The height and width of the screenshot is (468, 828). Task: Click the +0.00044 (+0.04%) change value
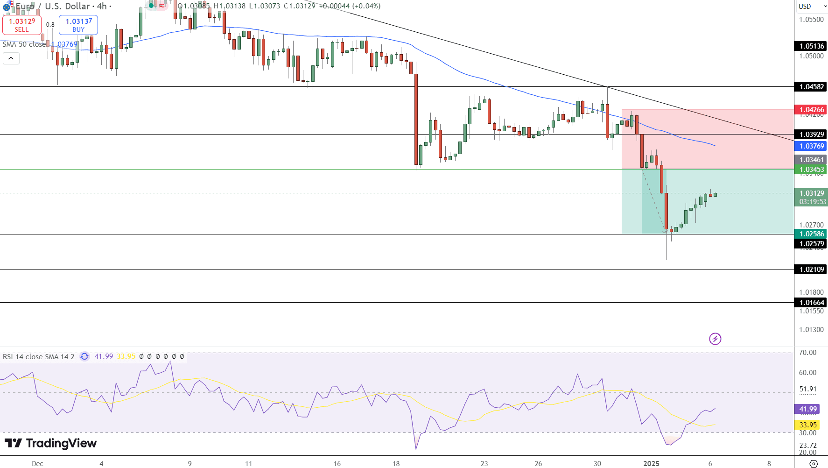pyautogui.click(x=350, y=6)
